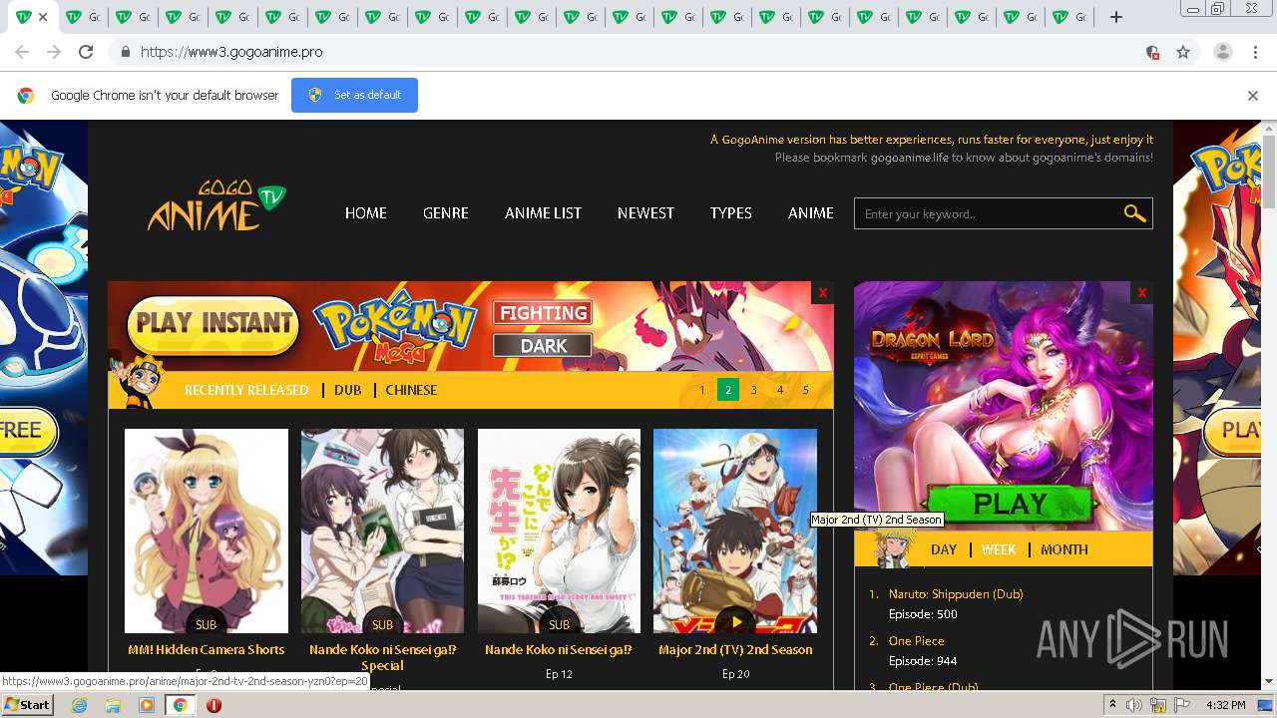Image resolution: width=1277 pixels, height=718 pixels.
Task: Go to page 1 of recent releases
Action: click(702, 390)
